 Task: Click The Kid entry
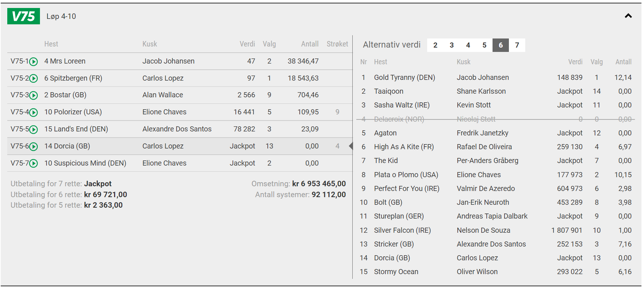click(x=386, y=160)
